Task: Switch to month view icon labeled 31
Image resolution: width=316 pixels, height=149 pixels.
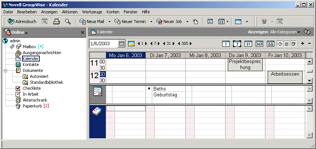Action: (x=248, y=44)
